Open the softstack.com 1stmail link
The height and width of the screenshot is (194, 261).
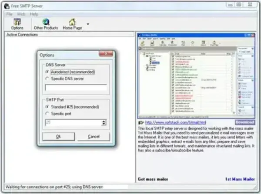(176, 122)
